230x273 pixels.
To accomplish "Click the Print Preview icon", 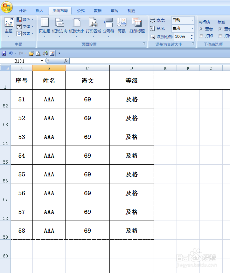I will [38, 53].
